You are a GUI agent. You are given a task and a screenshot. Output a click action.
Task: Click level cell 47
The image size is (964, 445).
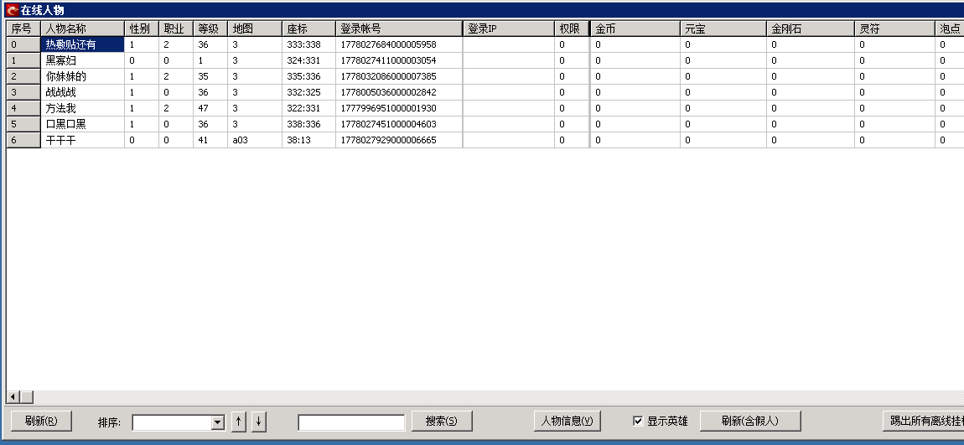point(210,108)
